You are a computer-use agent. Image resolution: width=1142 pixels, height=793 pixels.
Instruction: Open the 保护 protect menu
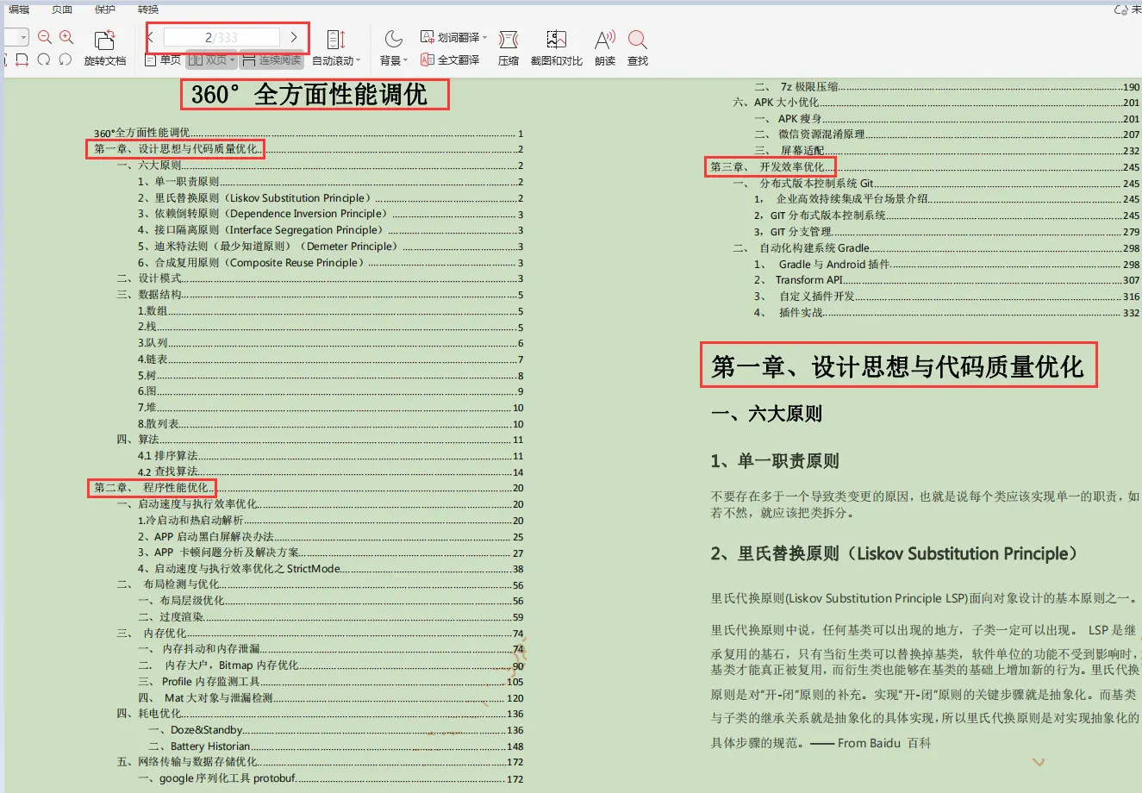(x=104, y=9)
